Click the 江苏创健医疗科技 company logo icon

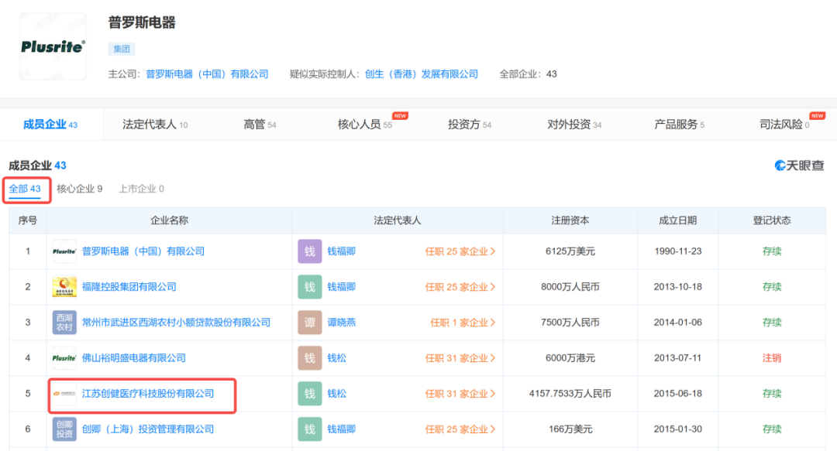(64, 394)
